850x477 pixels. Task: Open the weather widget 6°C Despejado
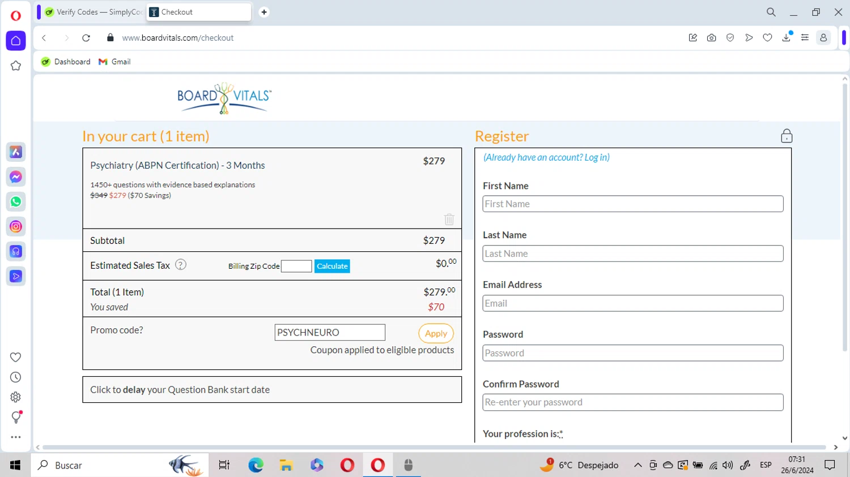[579, 465]
